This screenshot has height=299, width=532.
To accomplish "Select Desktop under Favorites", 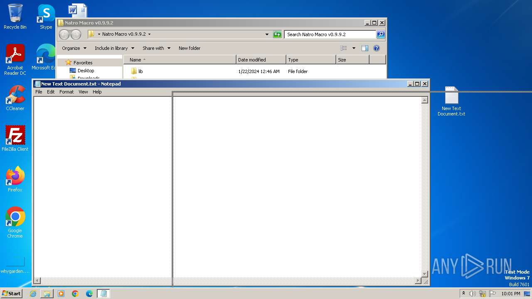I will (x=86, y=71).
